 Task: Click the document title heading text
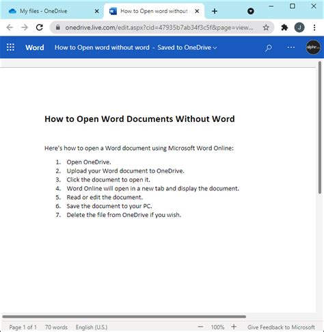[x=139, y=119]
